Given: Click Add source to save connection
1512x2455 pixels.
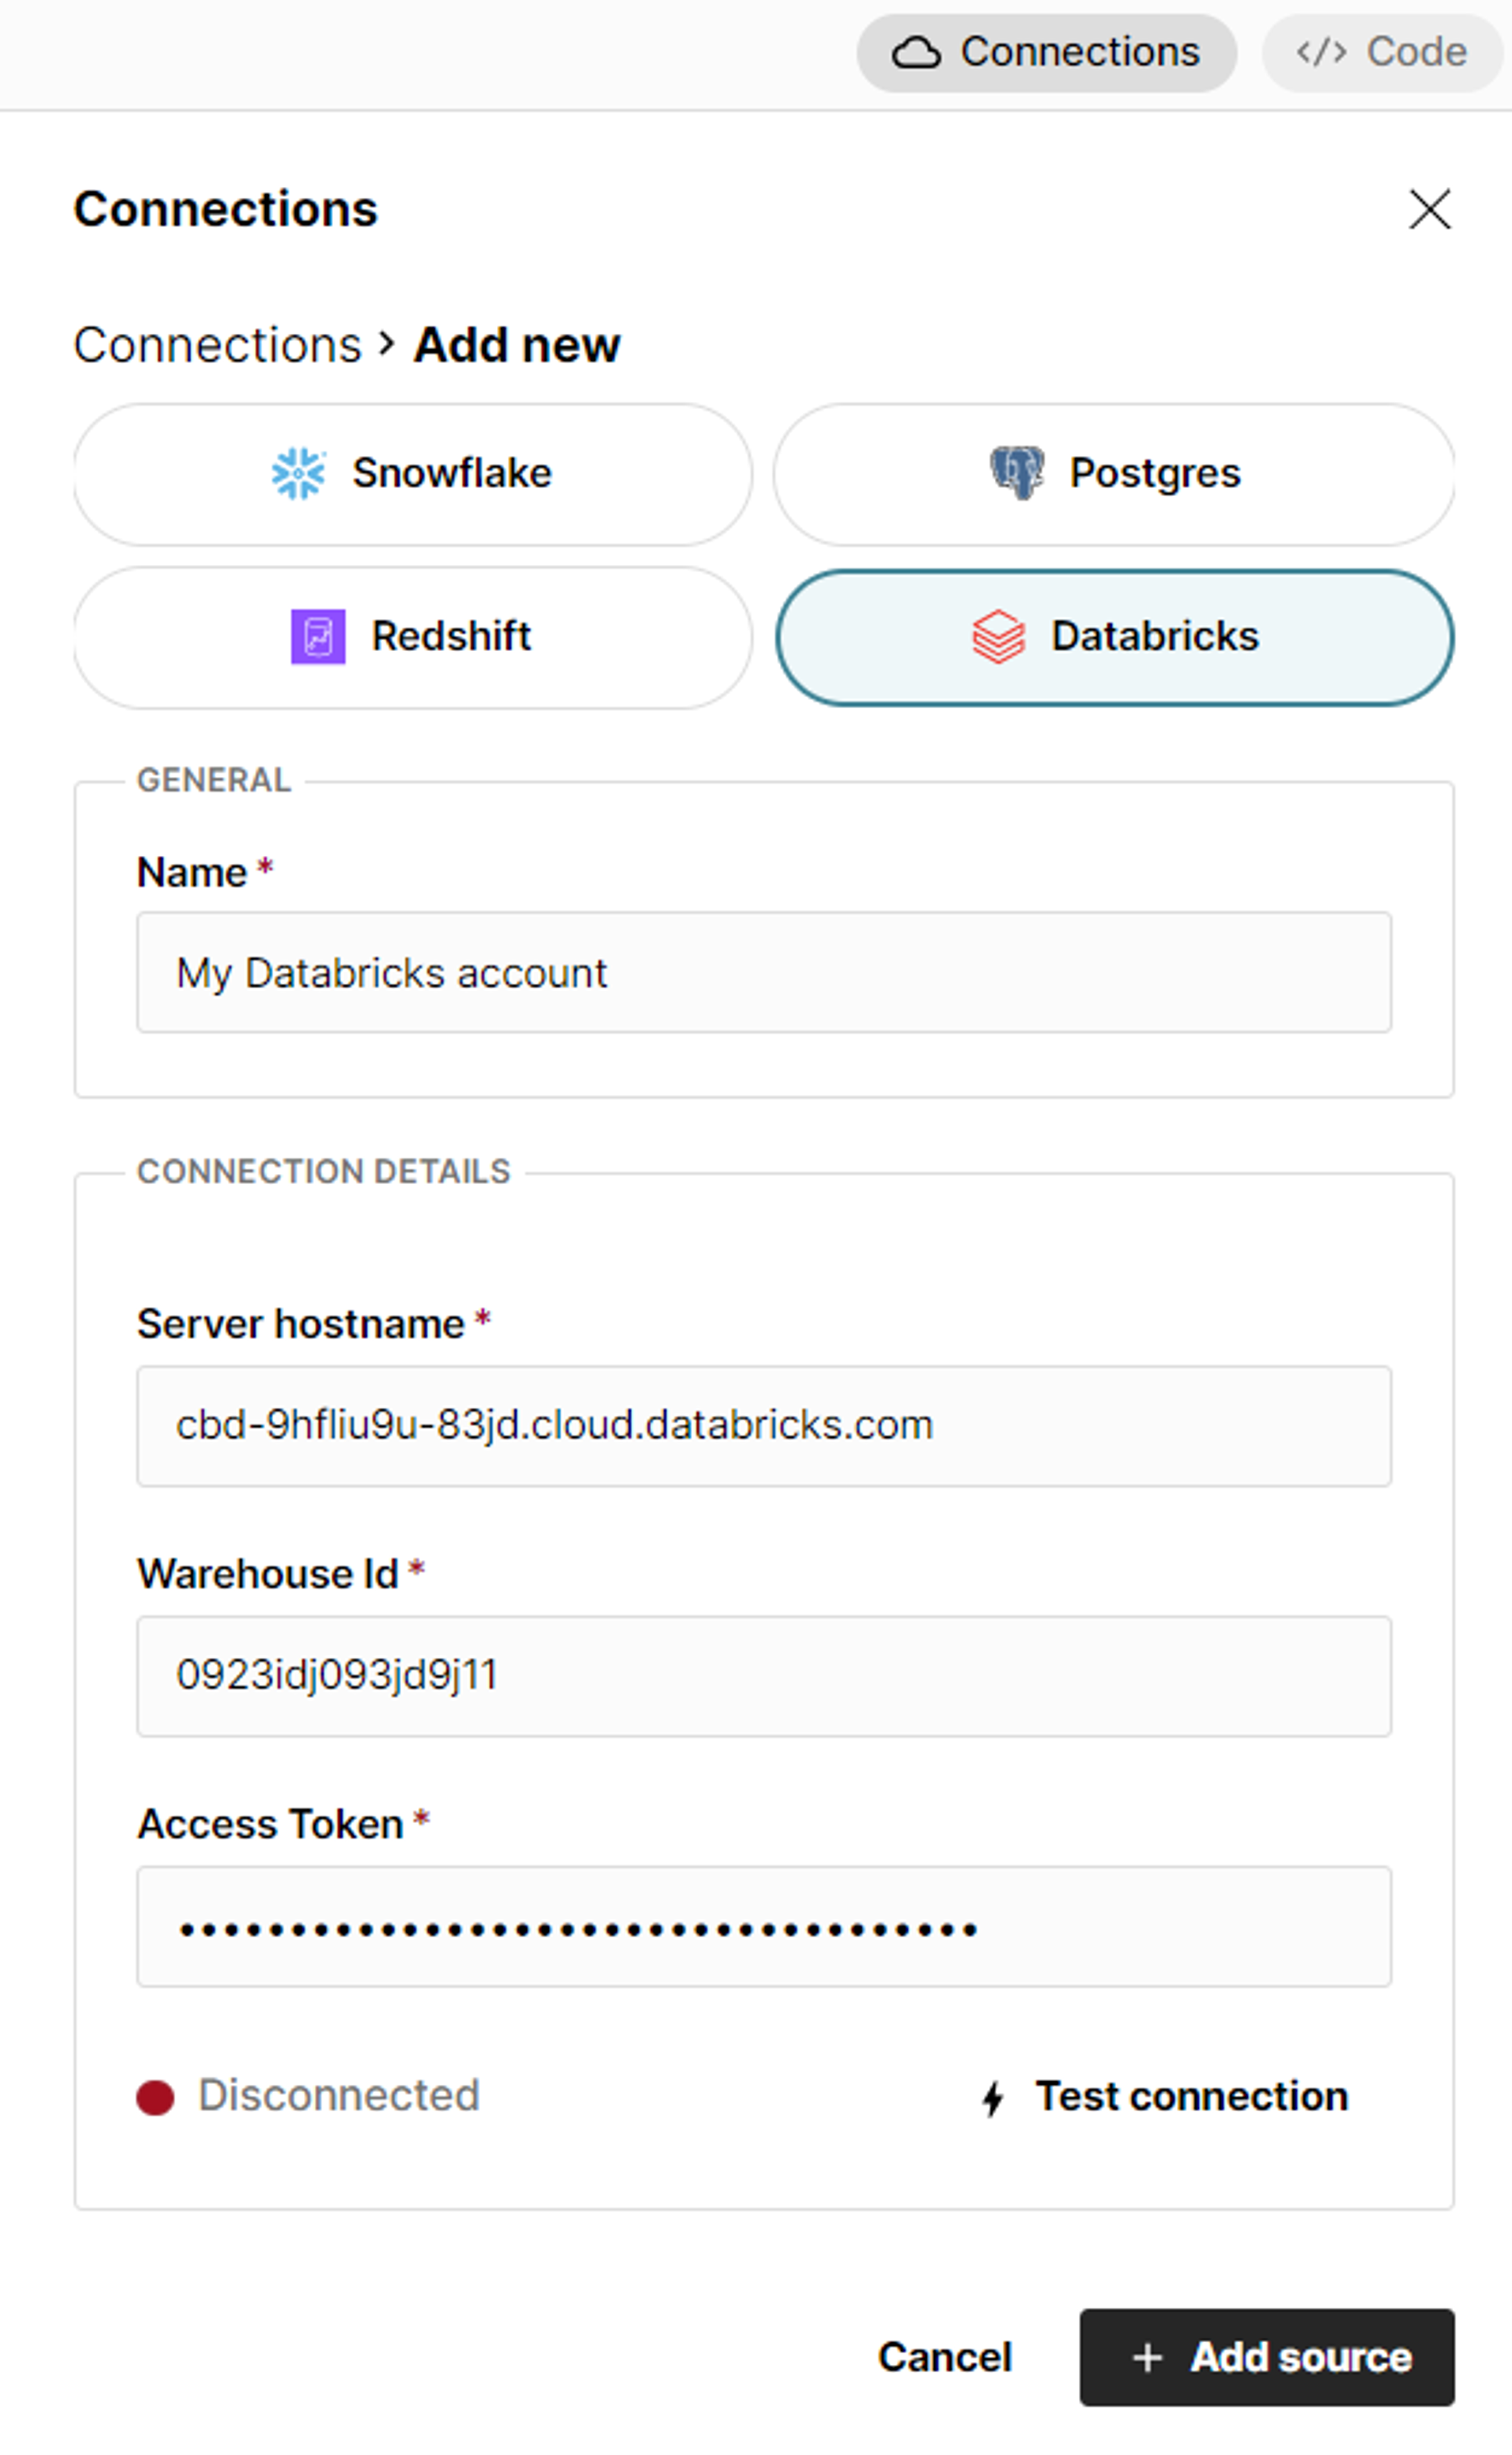Looking at the screenshot, I should [1267, 2357].
